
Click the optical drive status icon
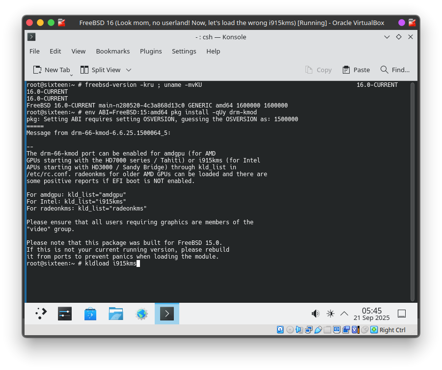point(290,330)
